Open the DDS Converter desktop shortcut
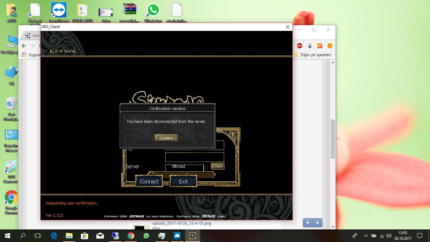Viewport: 430px width, 242px height. pos(12,172)
